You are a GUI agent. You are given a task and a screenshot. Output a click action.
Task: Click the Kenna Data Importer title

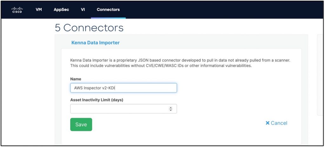[95, 42]
